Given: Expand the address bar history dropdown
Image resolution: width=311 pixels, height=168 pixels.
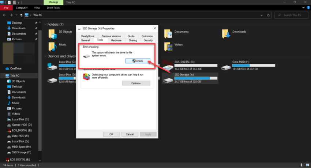Looking at the screenshot, I should (262, 15).
